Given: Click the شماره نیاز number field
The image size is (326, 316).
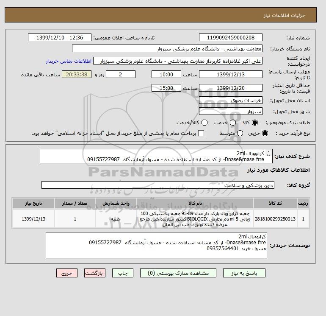Looking at the screenshot, I should pos(231,37).
